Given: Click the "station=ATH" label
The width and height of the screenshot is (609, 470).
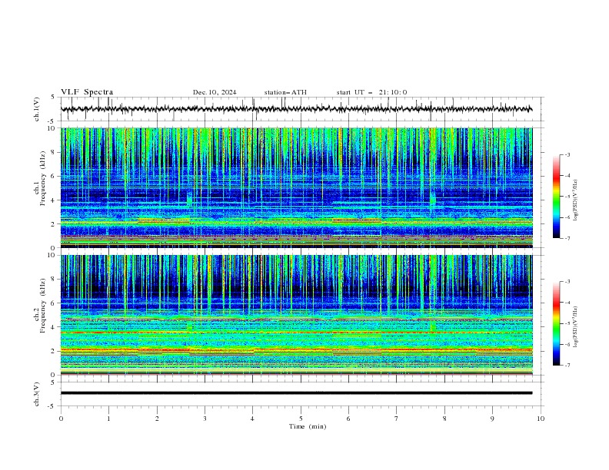Looking at the screenshot, I should click(285, 92).
